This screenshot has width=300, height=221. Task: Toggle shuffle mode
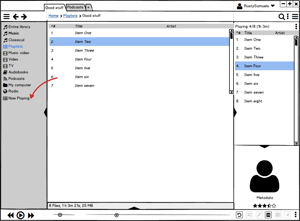click(x=249, y=215)
